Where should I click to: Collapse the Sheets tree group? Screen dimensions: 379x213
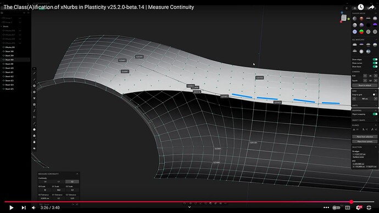pyautogui.click(x=2, y=26)
